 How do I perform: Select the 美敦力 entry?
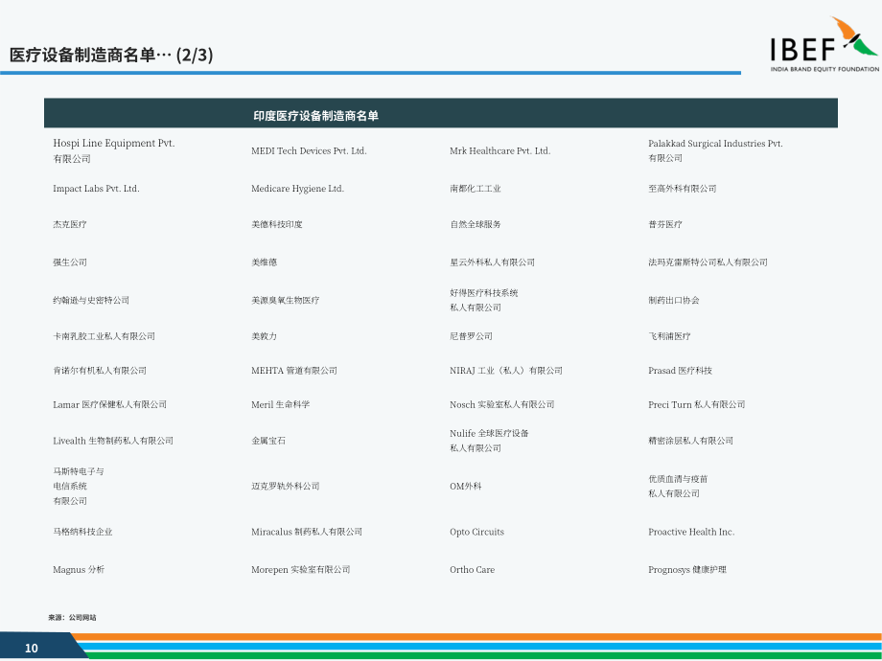pos(264,336)
